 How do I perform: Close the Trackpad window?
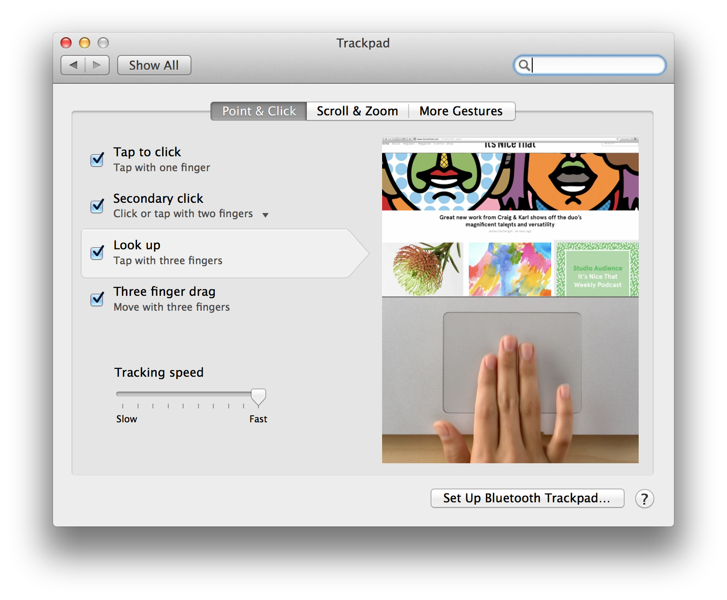66,43
